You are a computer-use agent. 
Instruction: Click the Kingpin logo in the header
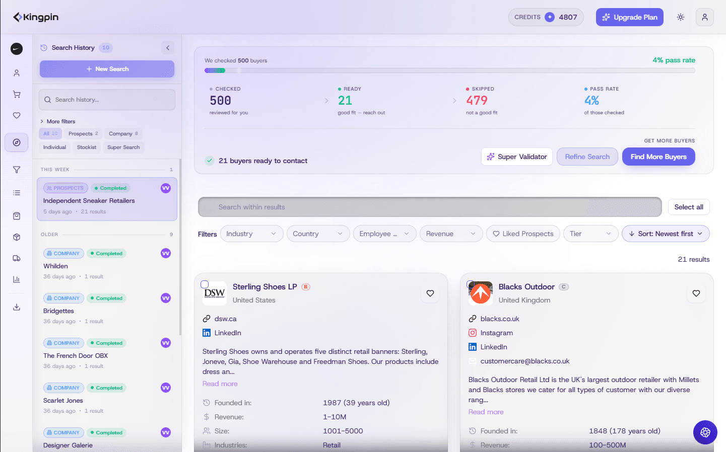click(36, 17)
